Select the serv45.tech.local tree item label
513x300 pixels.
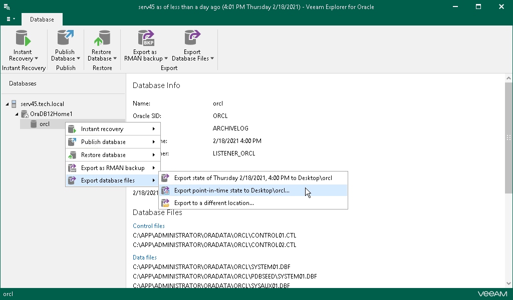tap(42, 104)
